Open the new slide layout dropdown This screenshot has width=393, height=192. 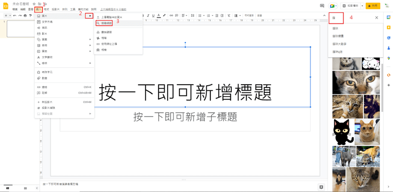[10, 16]
